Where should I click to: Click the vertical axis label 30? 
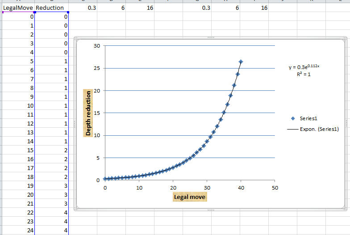click(97, 46)
